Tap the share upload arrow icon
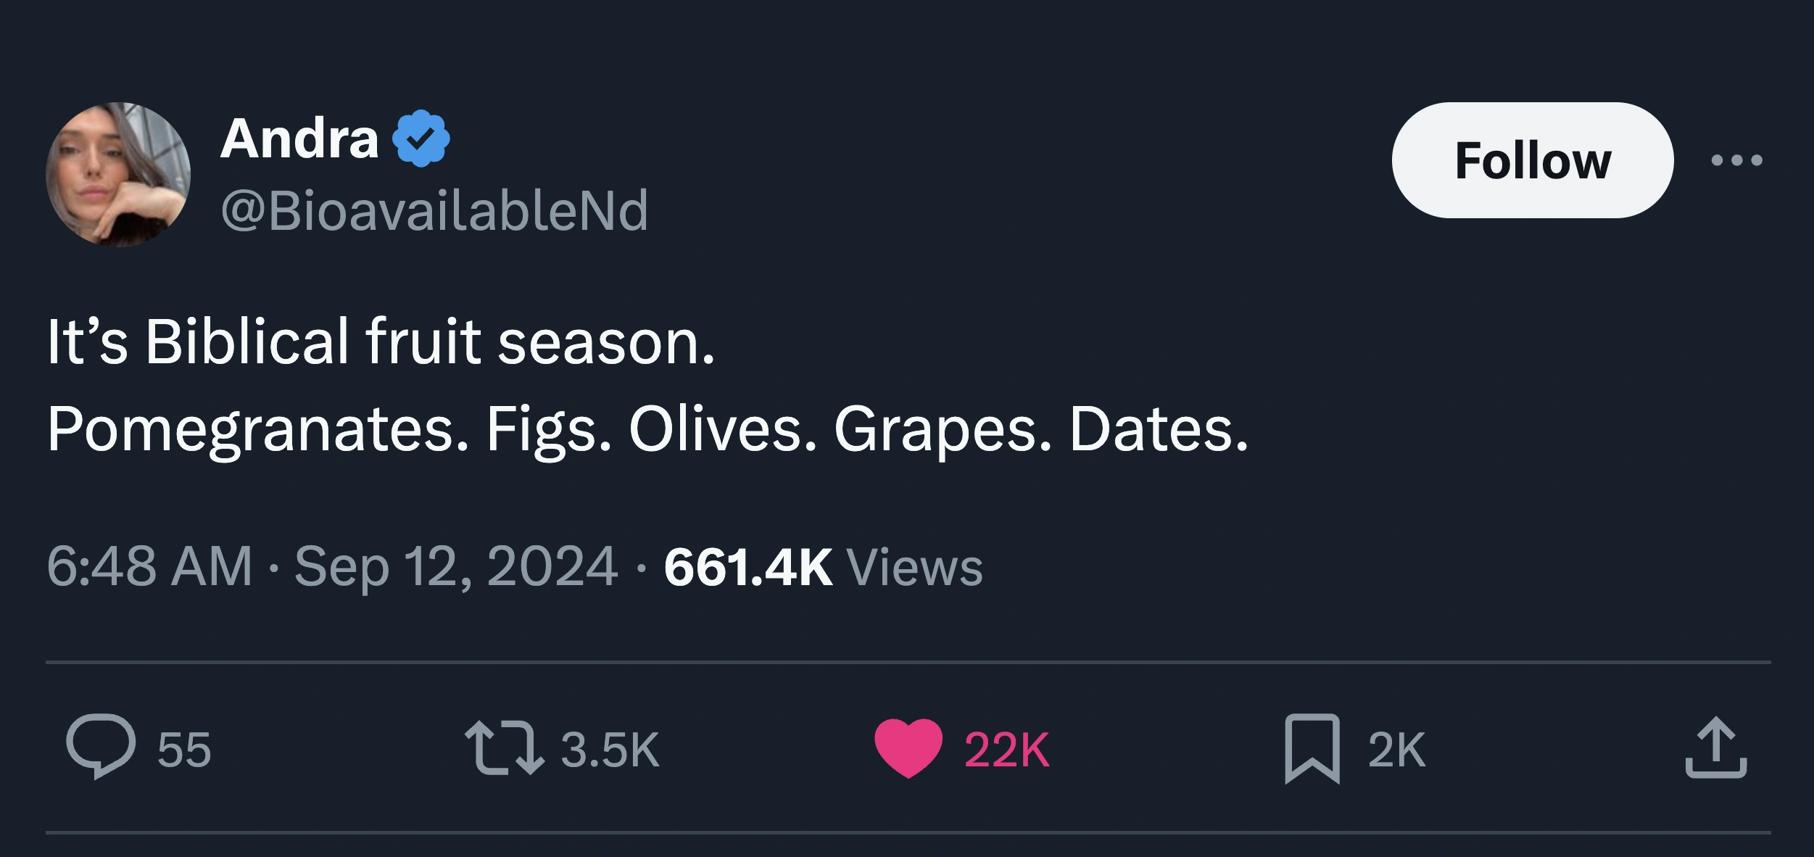The width and height of the screenshot is (1814, 857). [1715, 748]
